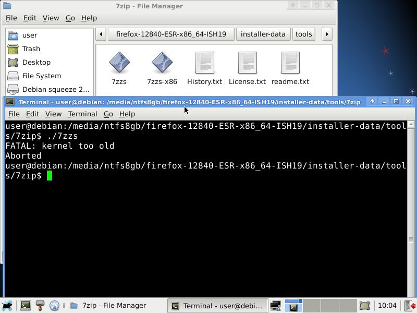The width and height of the screenshot is (417, 313).
Task: Open File menu in Terminal window
Action: click(14, 114)
